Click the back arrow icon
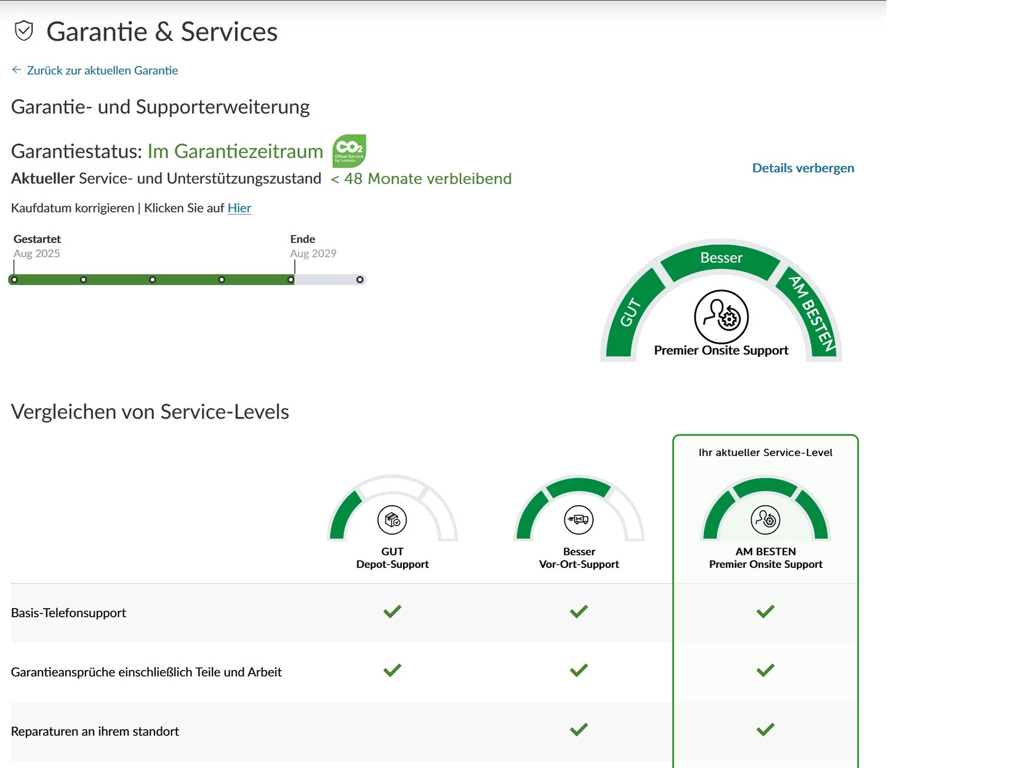This screenshot has width=1034, height=768. (17, 70)
